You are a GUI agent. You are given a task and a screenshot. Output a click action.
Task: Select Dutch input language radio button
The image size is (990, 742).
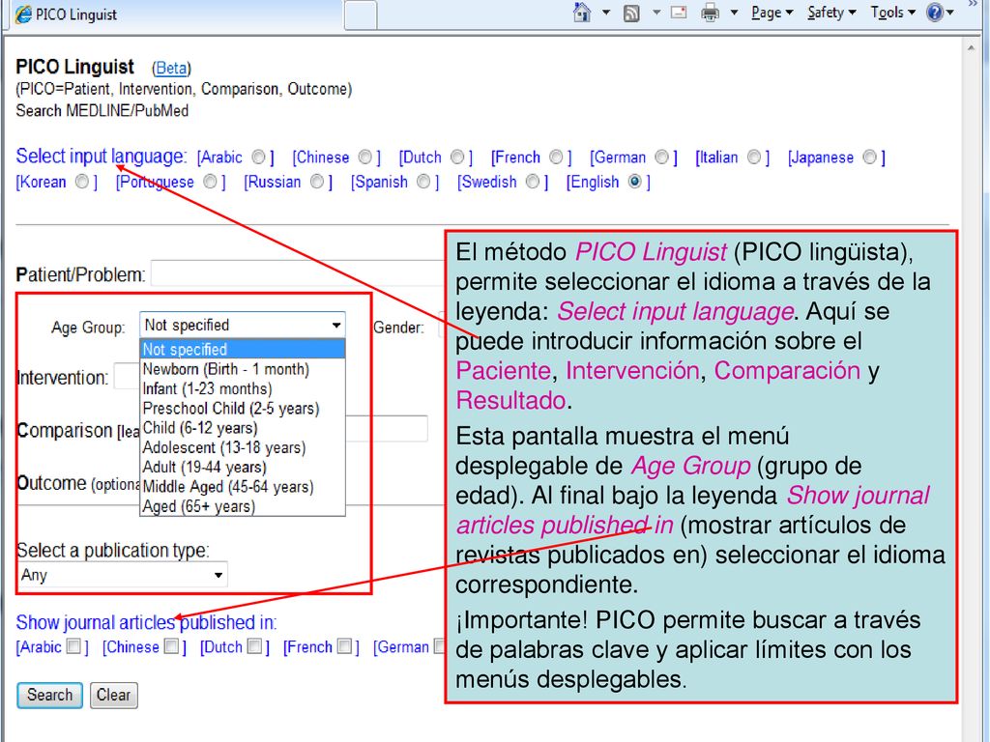(457, 157)
